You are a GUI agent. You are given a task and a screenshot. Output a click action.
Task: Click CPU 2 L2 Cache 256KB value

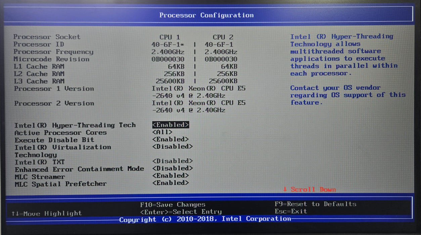coord(227,74)
